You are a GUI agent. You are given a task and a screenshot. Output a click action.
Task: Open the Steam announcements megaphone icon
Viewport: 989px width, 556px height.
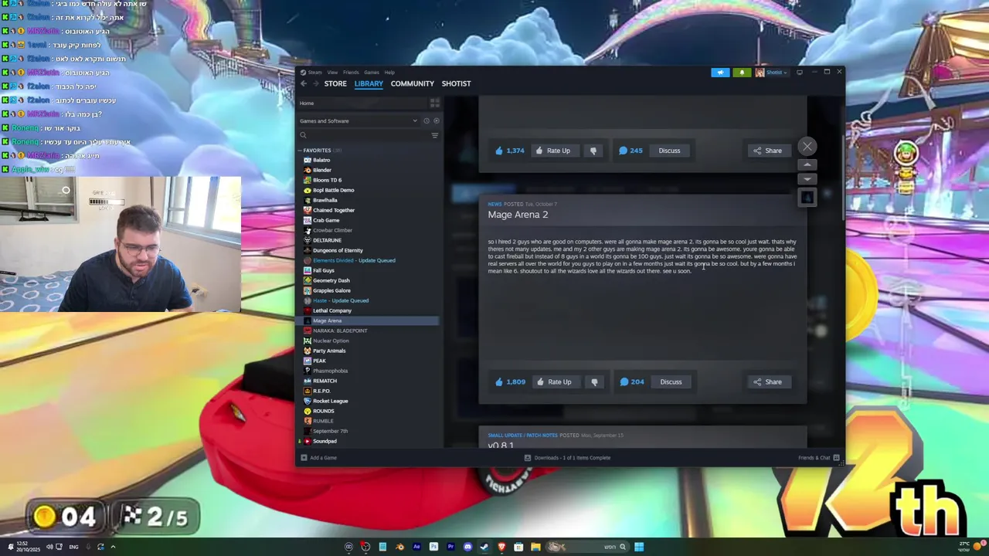pyautogui.click(x=720, y=73)
